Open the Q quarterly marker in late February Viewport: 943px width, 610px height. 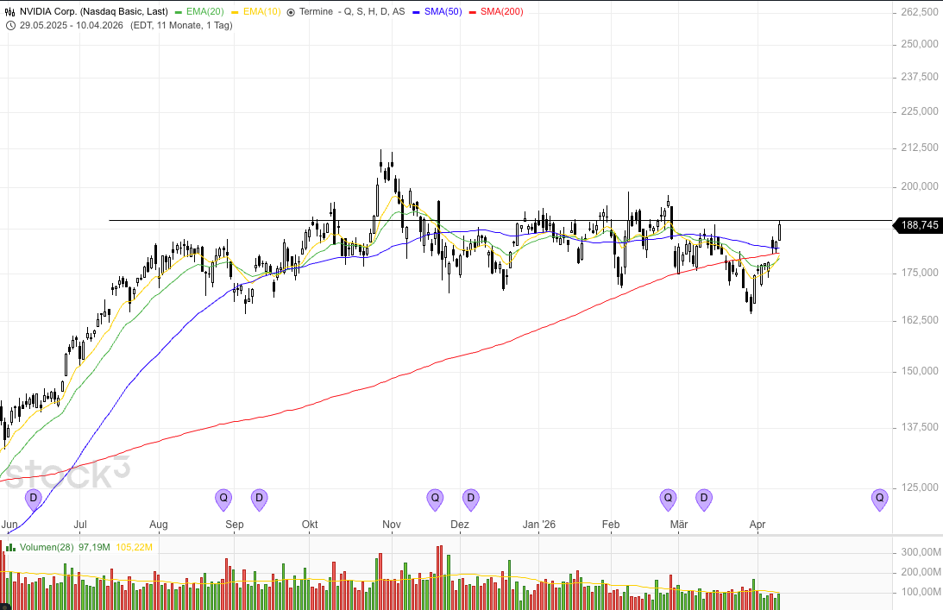(x=668, y=500)
